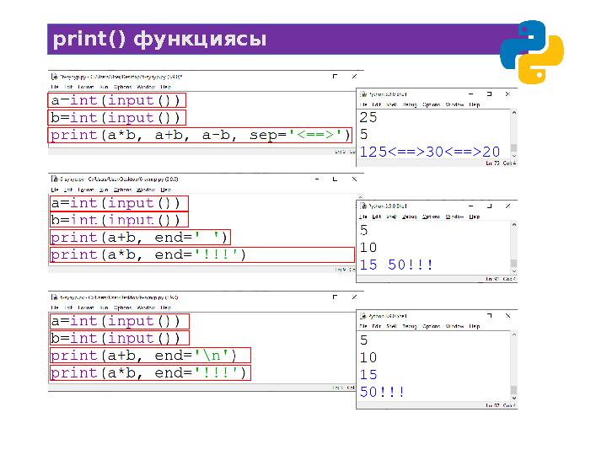This screenshot has height=455, width=607.
Task: Open Help menu in shell showing 125<==>30<==>20
Action: [x=475, y=104]
